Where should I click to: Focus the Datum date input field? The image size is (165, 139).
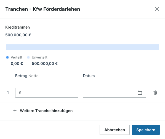coord(115,93)
